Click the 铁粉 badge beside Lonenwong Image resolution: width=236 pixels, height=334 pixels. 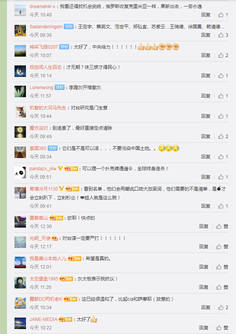pos(60,87)
